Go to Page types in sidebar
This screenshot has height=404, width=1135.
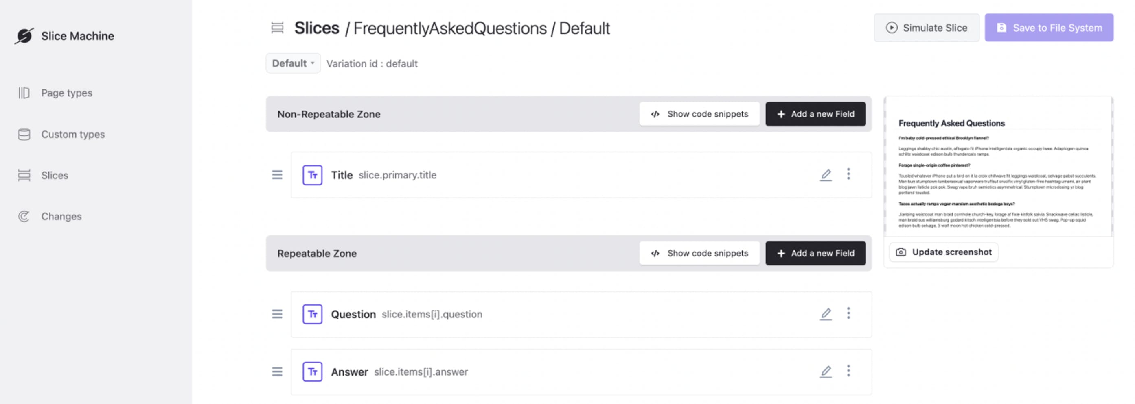click(66, 93)
